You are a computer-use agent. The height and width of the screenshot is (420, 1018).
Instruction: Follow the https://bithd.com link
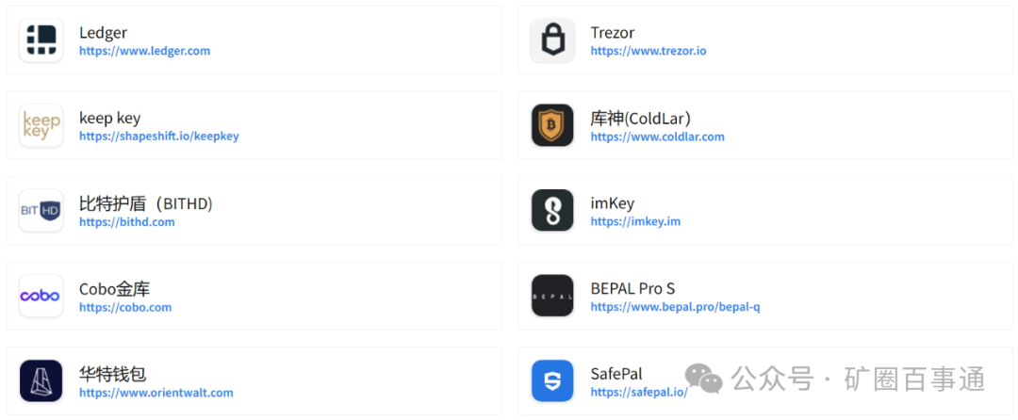click(x=127, y=222)
